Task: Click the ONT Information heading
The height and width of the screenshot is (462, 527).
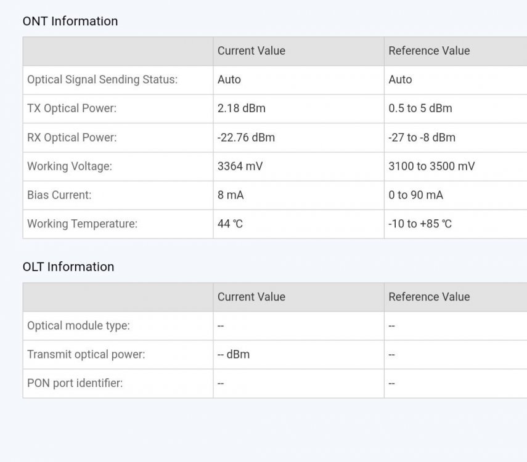Action: (x=70, y=21)
